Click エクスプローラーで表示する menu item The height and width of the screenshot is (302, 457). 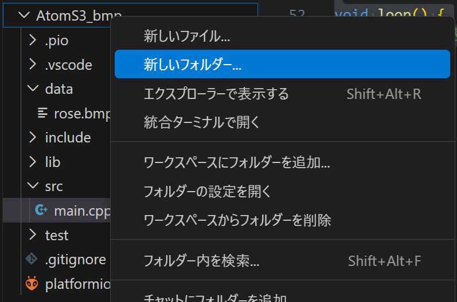[x=216, y=94]
